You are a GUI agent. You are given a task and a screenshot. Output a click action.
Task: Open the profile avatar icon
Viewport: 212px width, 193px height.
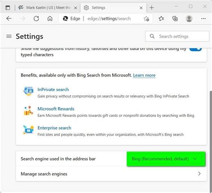click(x=189, y=19)
